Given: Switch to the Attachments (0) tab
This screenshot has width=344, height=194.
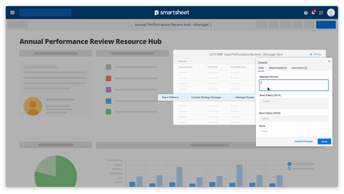Looking at the screenshot, I should 277,68.
